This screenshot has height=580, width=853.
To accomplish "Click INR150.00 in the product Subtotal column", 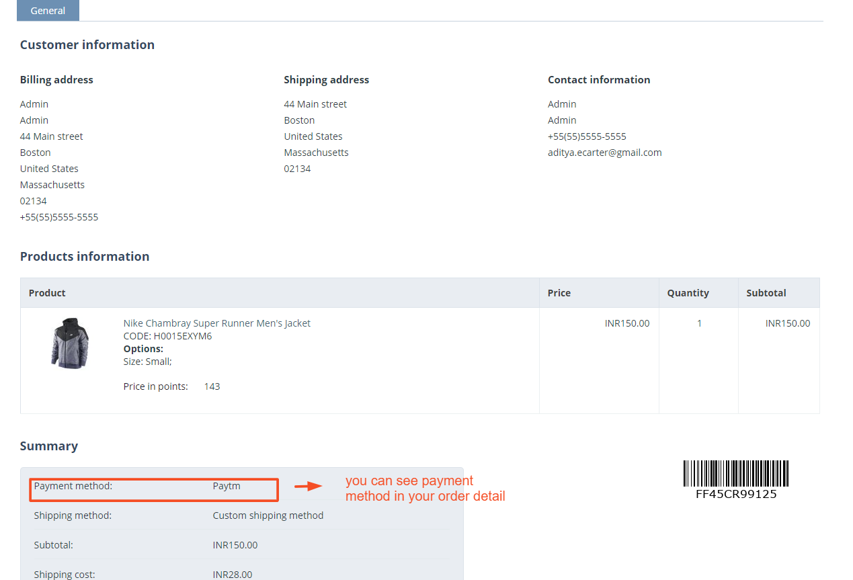I will coord(788,323).
